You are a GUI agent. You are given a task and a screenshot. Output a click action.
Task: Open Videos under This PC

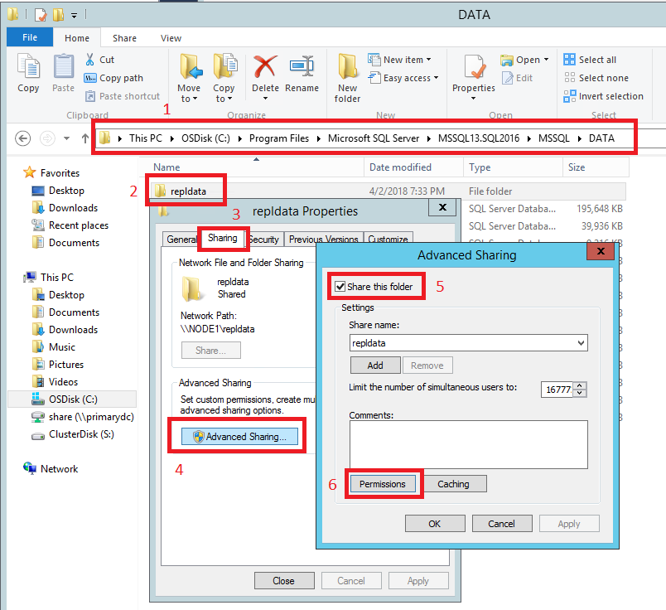tap(55, 382)
